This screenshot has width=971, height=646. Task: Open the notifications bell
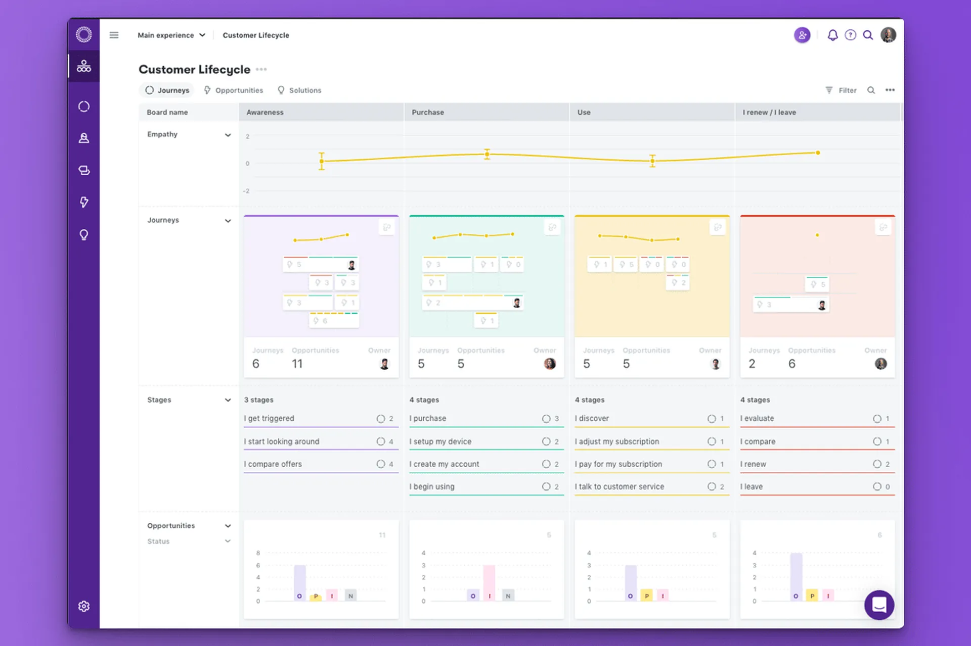pos(832,35)
